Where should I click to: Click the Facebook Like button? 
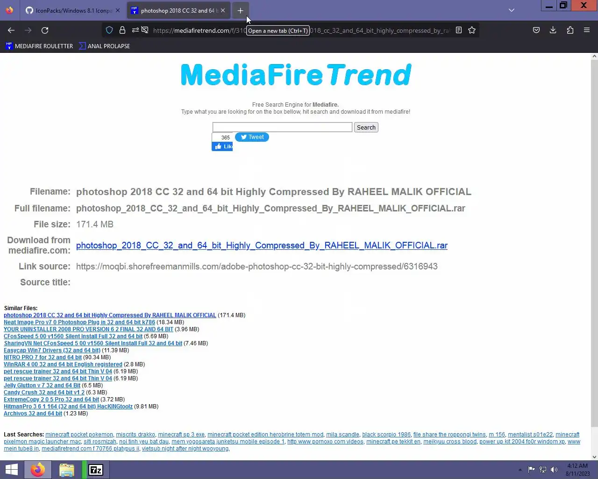pos(222,146)
